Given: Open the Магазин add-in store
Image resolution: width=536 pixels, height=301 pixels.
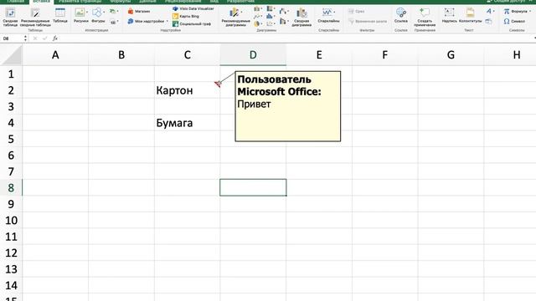Looking at the screenshot, I should tap(139, 11).
